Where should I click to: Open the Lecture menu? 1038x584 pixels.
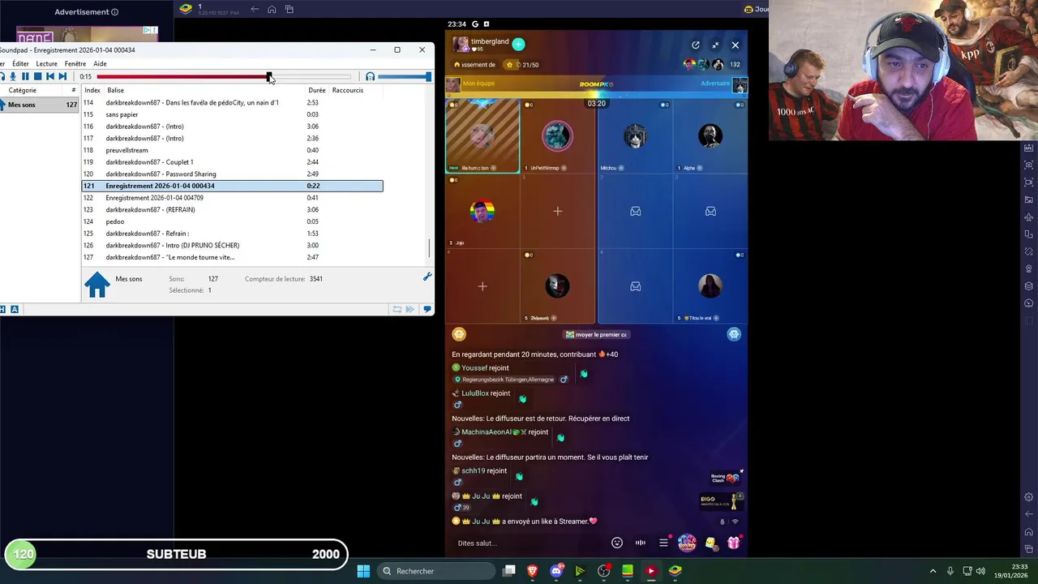(46, 63)
